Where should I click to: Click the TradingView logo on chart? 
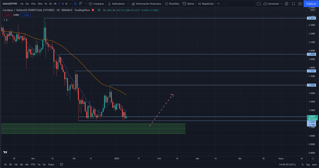pyautogui.click(x=5, y=153)
